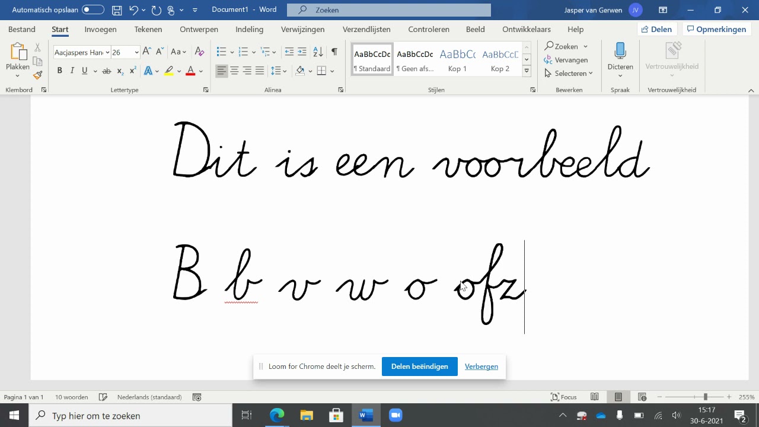Toggle Automatisch opslaan switch
Viewport: 759px width, 427px height.
click(93, 10)
